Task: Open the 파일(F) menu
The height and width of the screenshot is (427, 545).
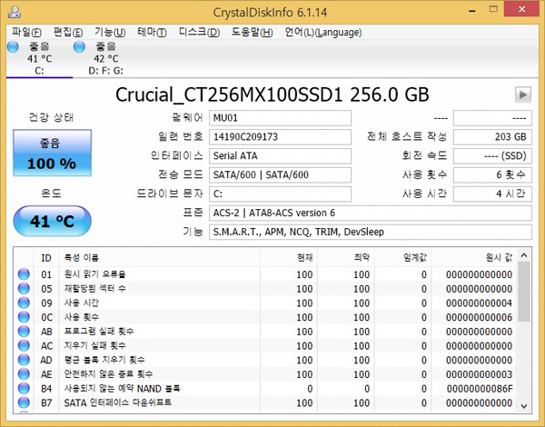Action: tap(26, 33)
